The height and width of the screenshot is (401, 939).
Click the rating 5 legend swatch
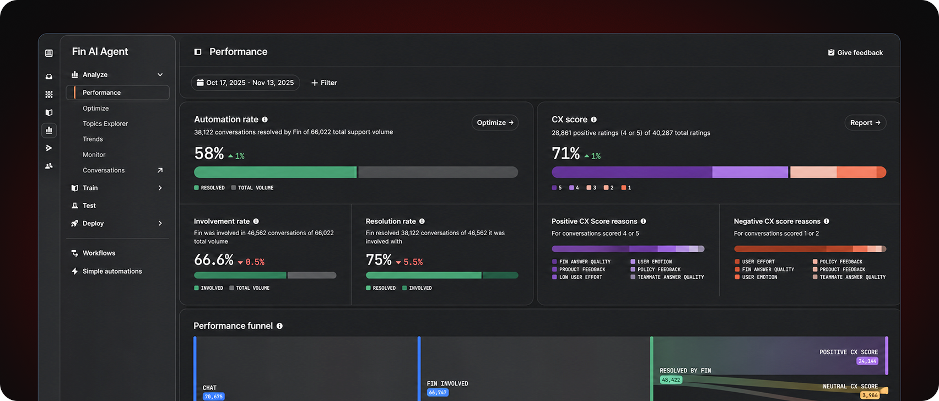click(x=554, y=188)
